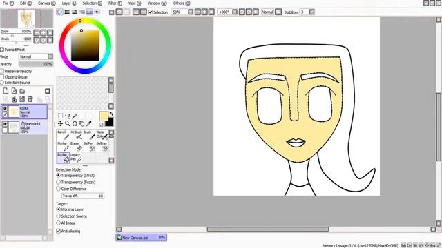Screen dimensions: 442x248
Task: Set target to Selection Source
Action: point(58,216)
